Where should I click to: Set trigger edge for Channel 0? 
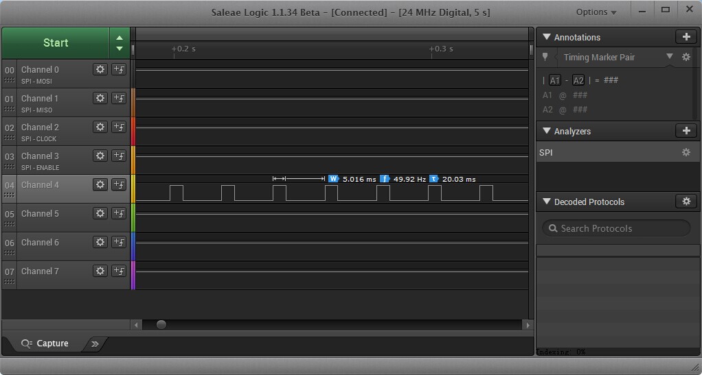[x=119, y=69]
